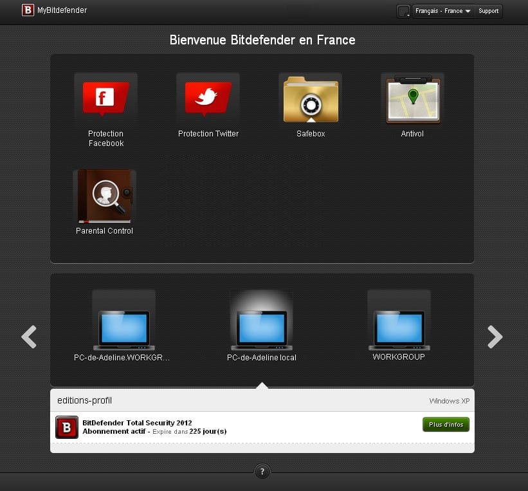The image size is (528, 491).
Task: Click the WORKGROUP device name
Action: click(399, 357)
